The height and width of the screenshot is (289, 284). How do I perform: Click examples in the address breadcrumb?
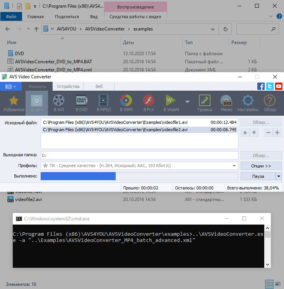[x=143, y=29]
